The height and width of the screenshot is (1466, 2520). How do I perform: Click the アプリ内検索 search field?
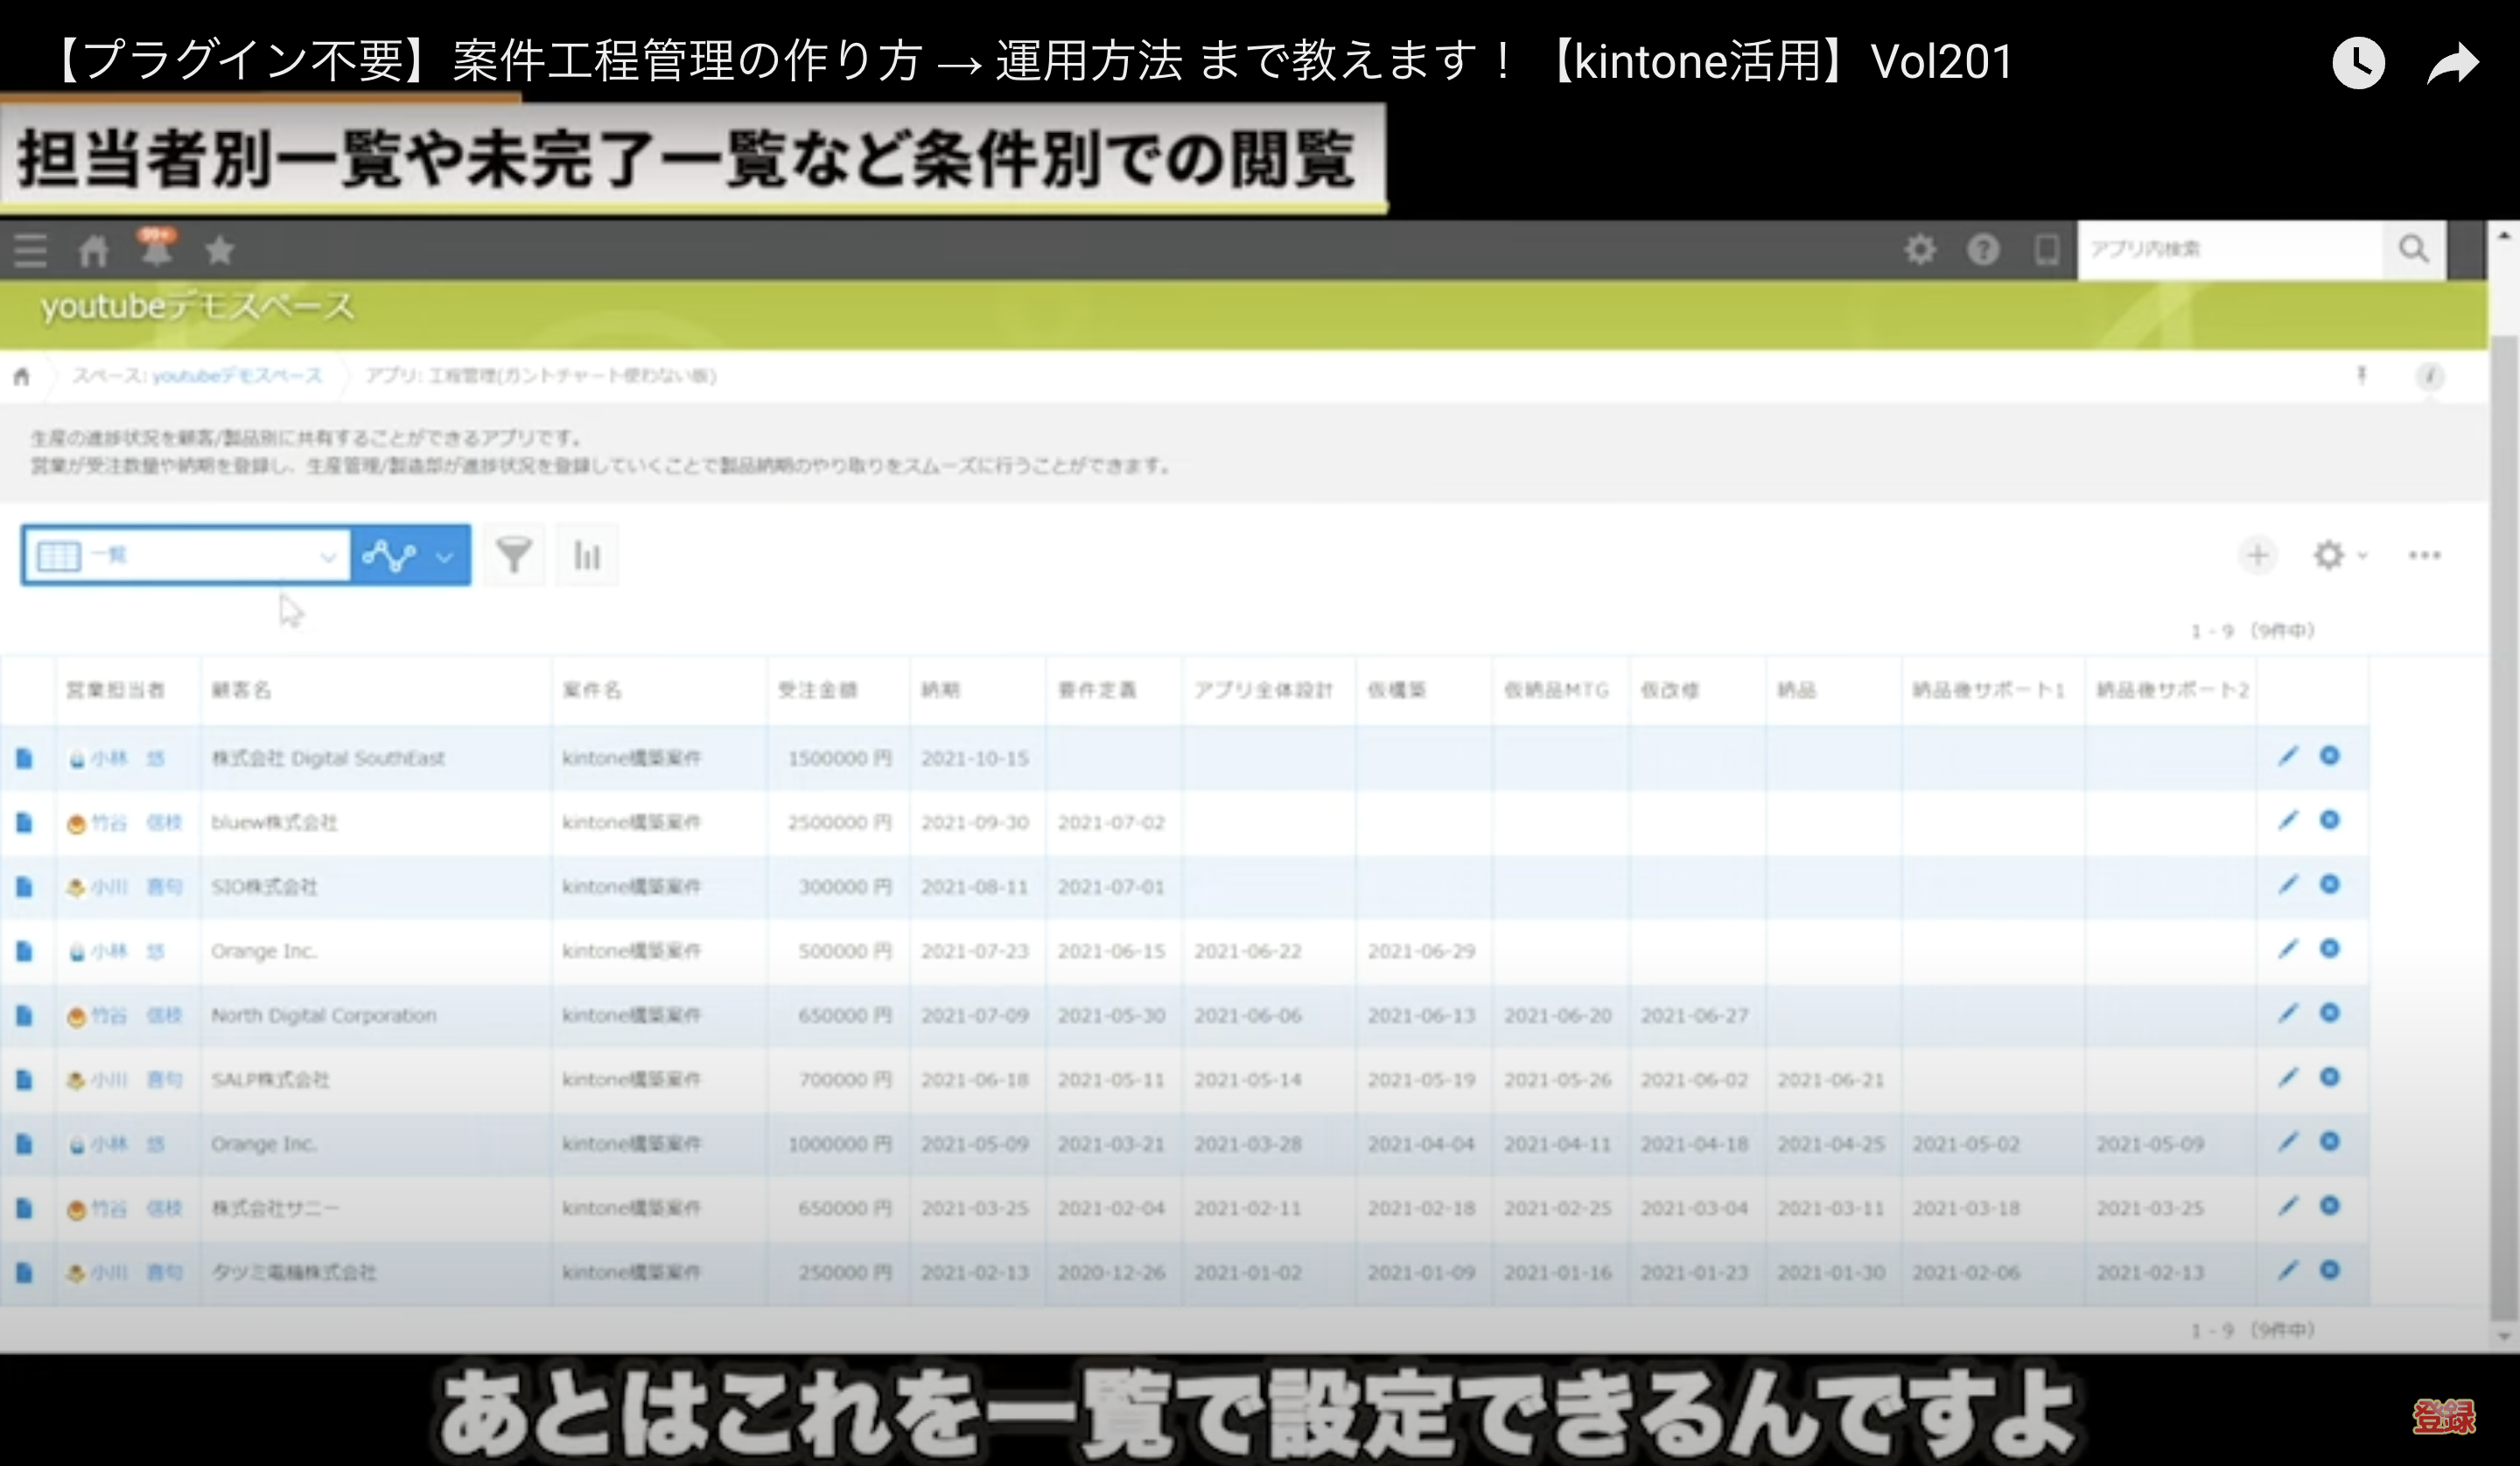(x=2230, y=249)
